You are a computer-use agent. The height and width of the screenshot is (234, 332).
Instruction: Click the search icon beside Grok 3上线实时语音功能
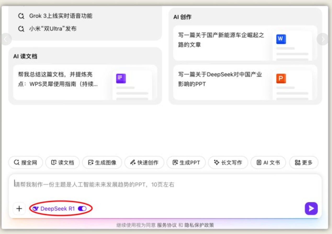(21, 16)
